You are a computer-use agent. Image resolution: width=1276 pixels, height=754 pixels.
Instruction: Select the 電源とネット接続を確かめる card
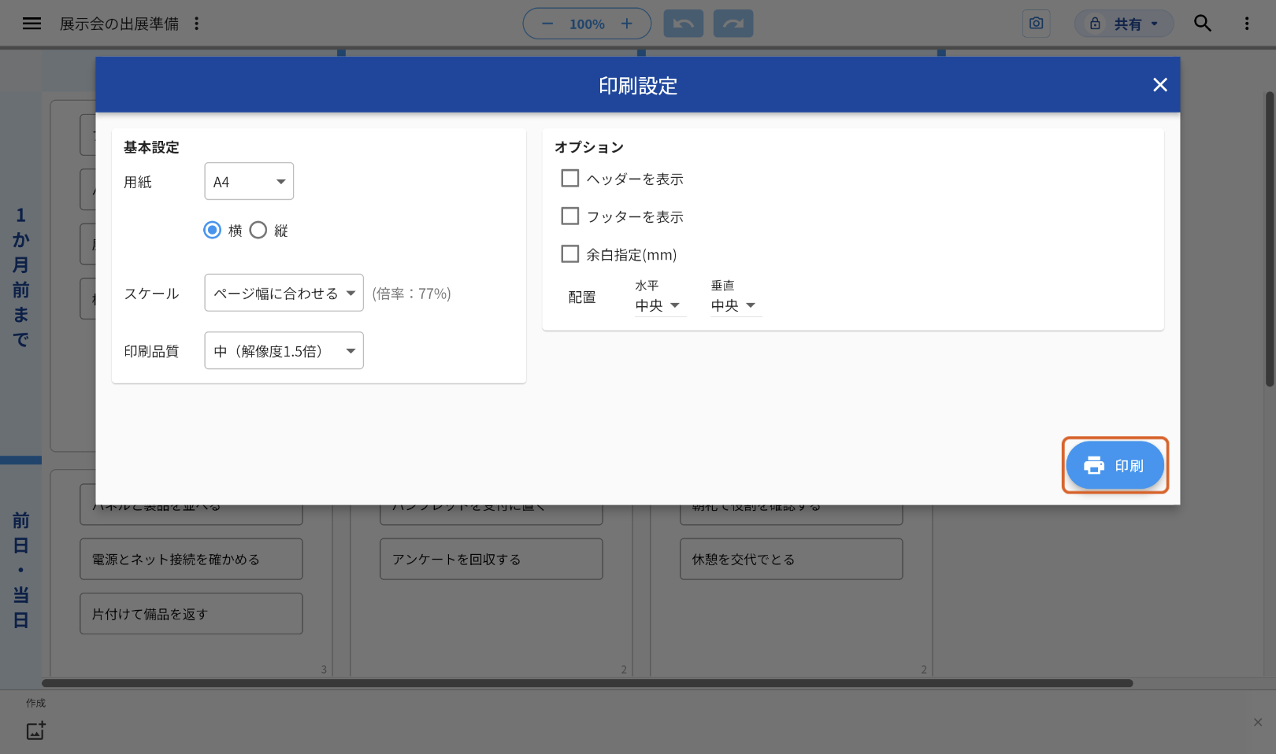pyautogui.click(x=191, y=559)
